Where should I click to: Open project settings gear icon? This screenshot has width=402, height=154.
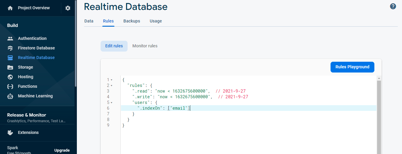point(68,8)
